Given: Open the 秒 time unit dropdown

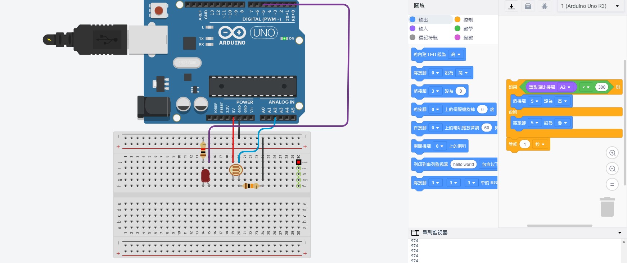Looking at the screenshot, I should (540, 144).
